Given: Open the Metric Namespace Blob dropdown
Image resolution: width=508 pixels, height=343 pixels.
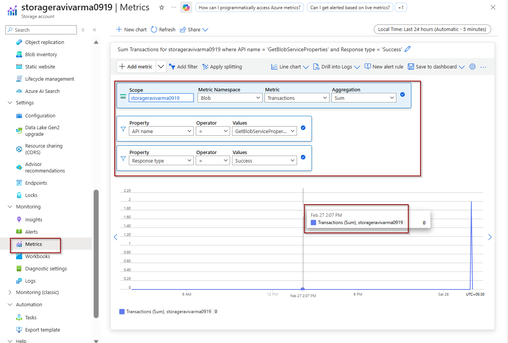Looking at the screenshot, I should (230, 98).
